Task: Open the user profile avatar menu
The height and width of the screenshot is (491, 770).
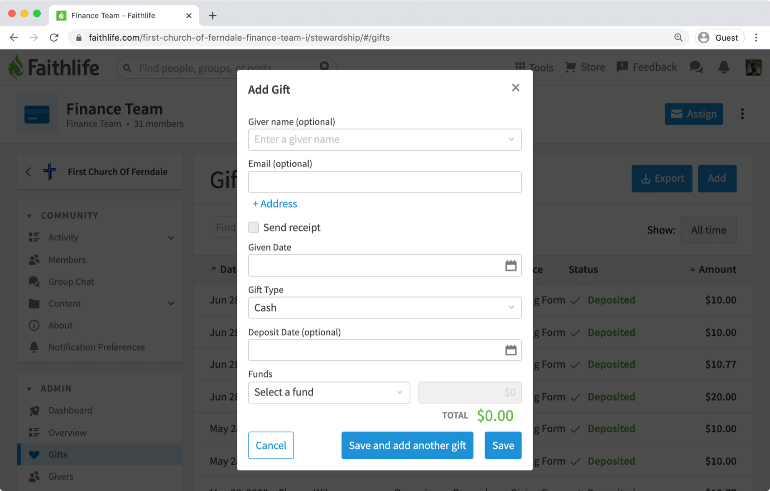Action: [754, 67]
